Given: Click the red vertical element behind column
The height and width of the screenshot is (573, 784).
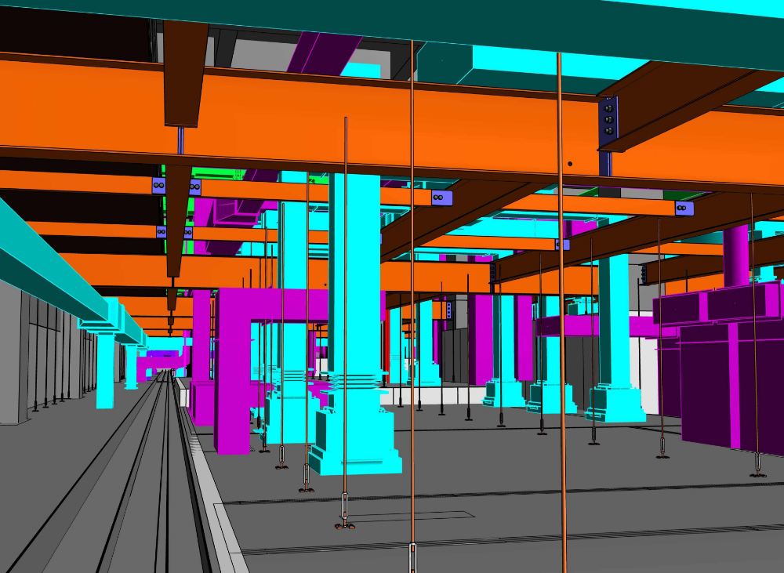Looking at the screenshot, I should 387,346.
